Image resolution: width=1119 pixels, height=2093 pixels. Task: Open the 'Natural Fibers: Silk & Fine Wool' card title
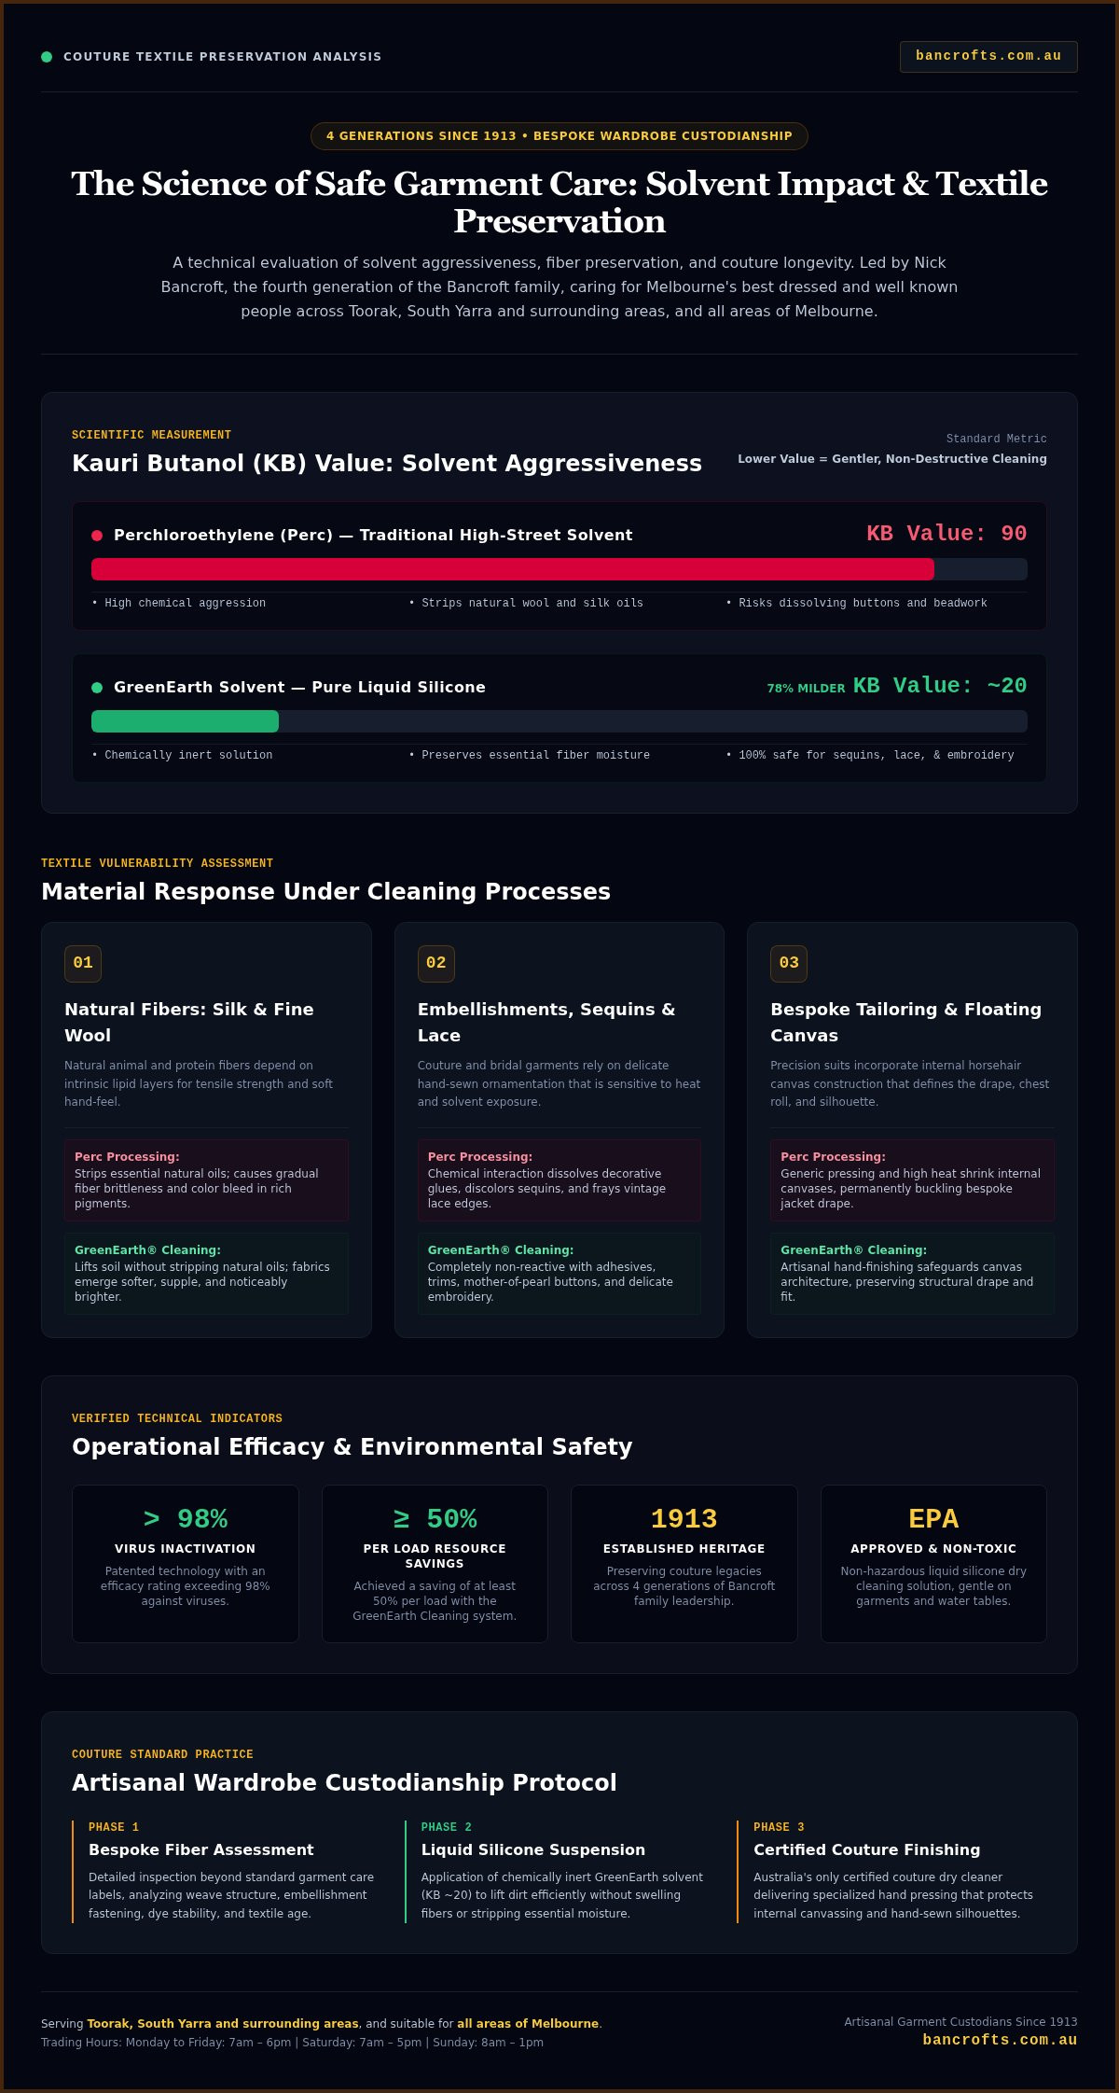tap(189, 1023)
